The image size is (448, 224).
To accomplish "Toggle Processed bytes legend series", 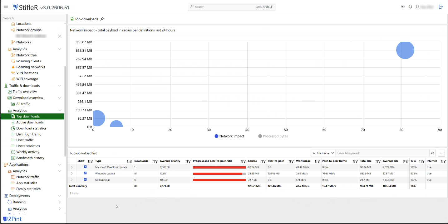I will coord(273,136).
